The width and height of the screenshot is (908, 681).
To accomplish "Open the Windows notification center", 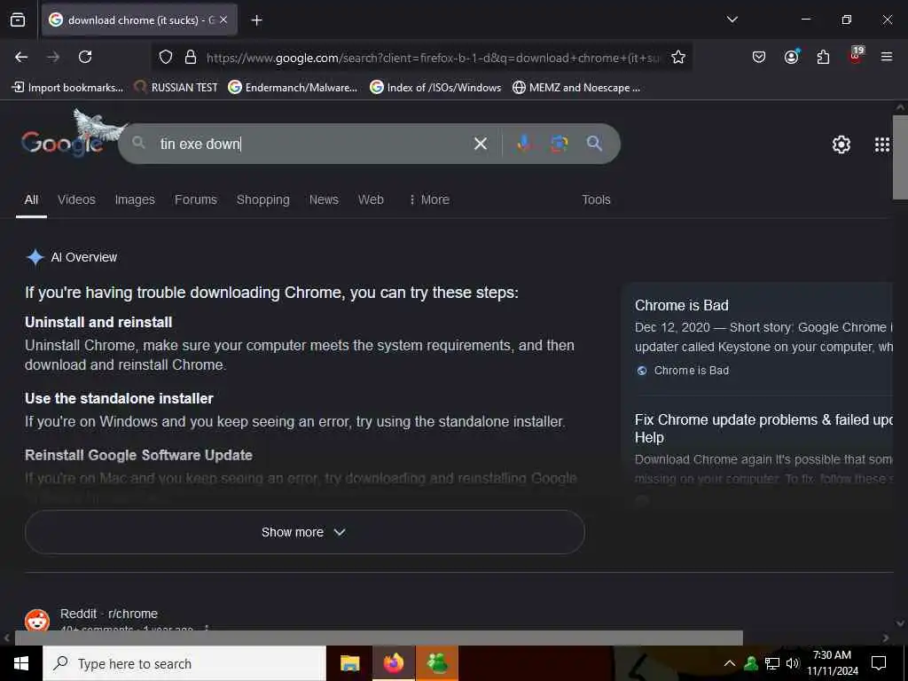I will click(879, 663).
